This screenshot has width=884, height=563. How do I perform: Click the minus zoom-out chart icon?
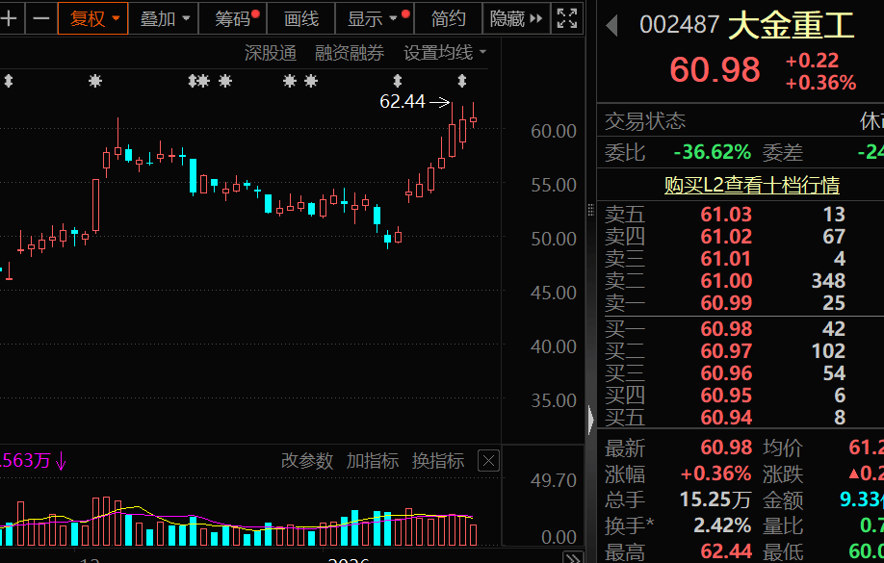tap(41, 18)
